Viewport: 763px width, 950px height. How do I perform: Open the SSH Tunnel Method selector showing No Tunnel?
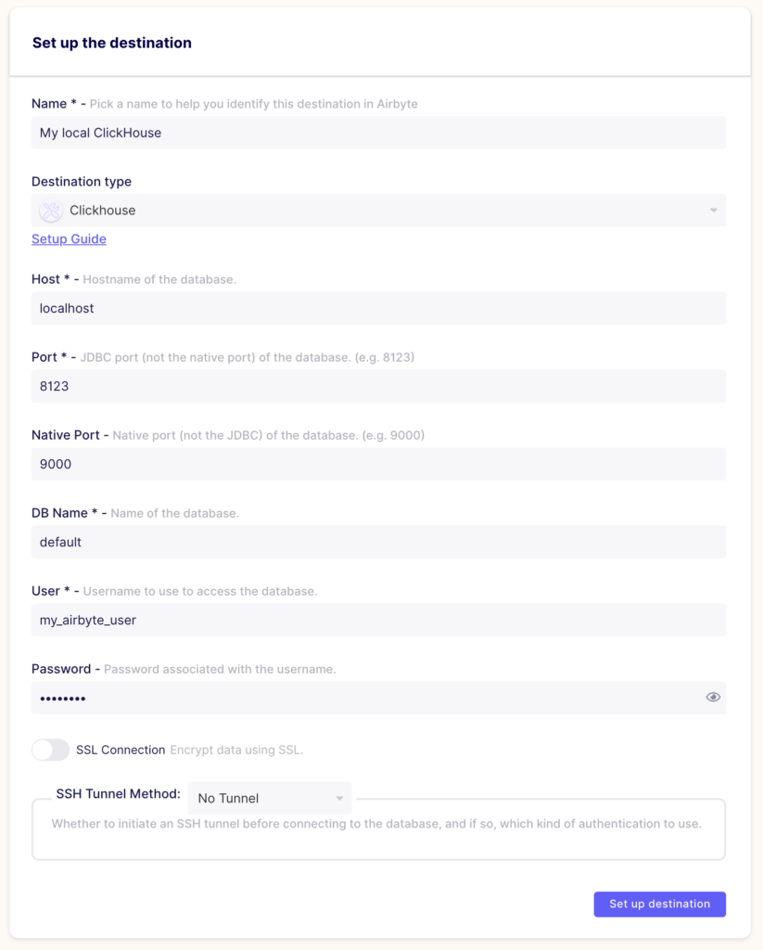pyautogui.click(x=269, y=798)
